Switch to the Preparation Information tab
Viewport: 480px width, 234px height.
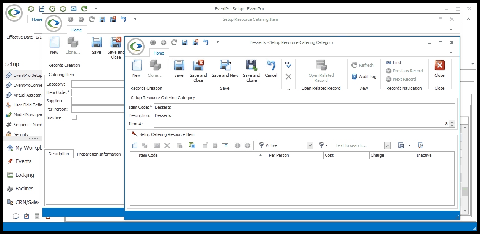pyautogui.click(x=99, y=154)
